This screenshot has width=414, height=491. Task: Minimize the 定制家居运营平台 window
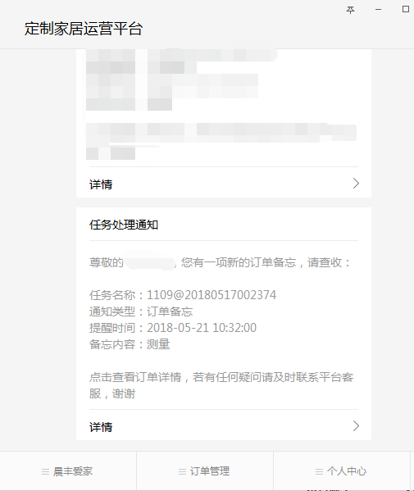[378, 10]
